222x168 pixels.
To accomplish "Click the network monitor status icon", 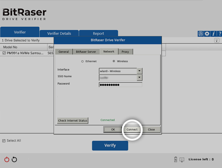I will [x=182, y=160].
